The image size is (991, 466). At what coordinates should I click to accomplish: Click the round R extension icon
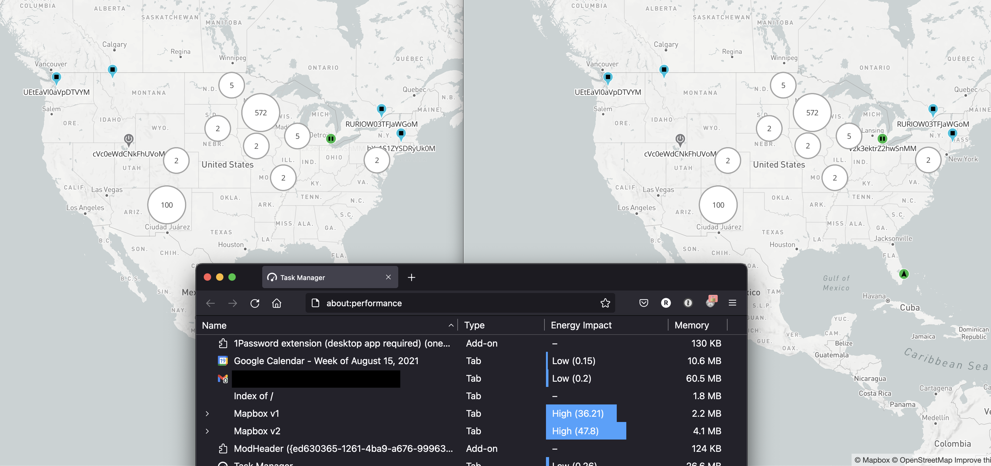tap(665, 303)
